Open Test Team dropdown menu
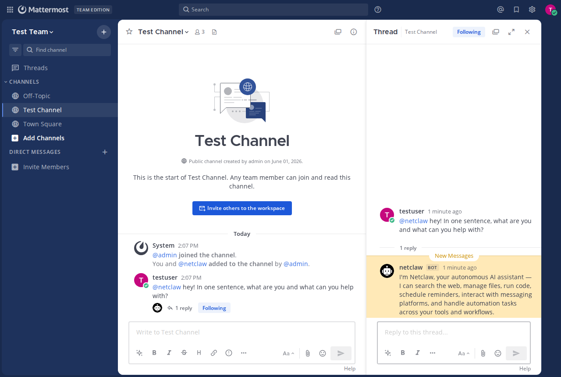 (x=33, y=32)
